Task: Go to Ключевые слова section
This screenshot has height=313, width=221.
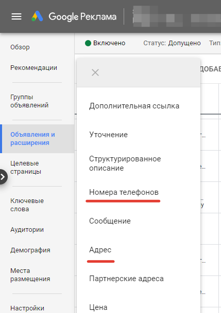Action: [27, 205]
